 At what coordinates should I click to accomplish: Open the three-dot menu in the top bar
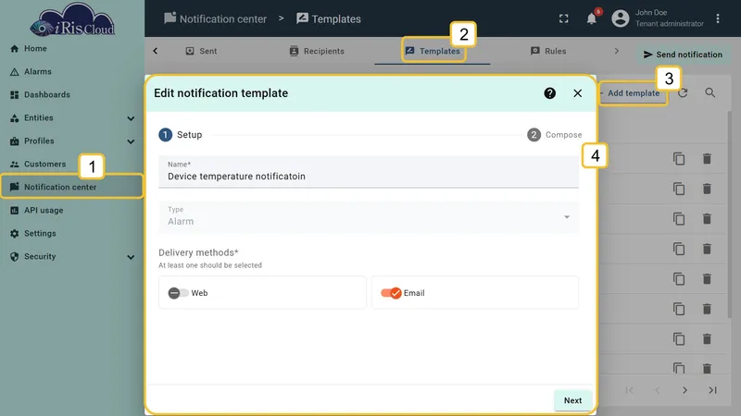pos(717,18)
